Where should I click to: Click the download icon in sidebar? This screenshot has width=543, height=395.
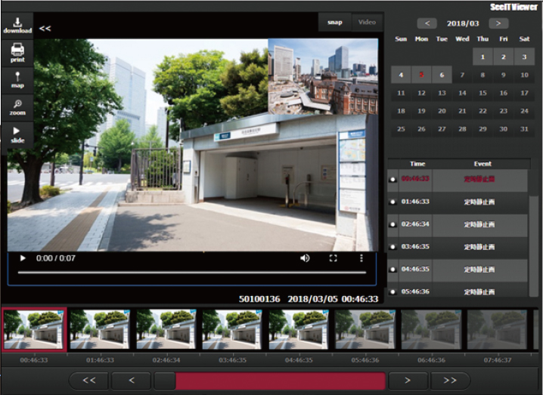coord(17,24)
